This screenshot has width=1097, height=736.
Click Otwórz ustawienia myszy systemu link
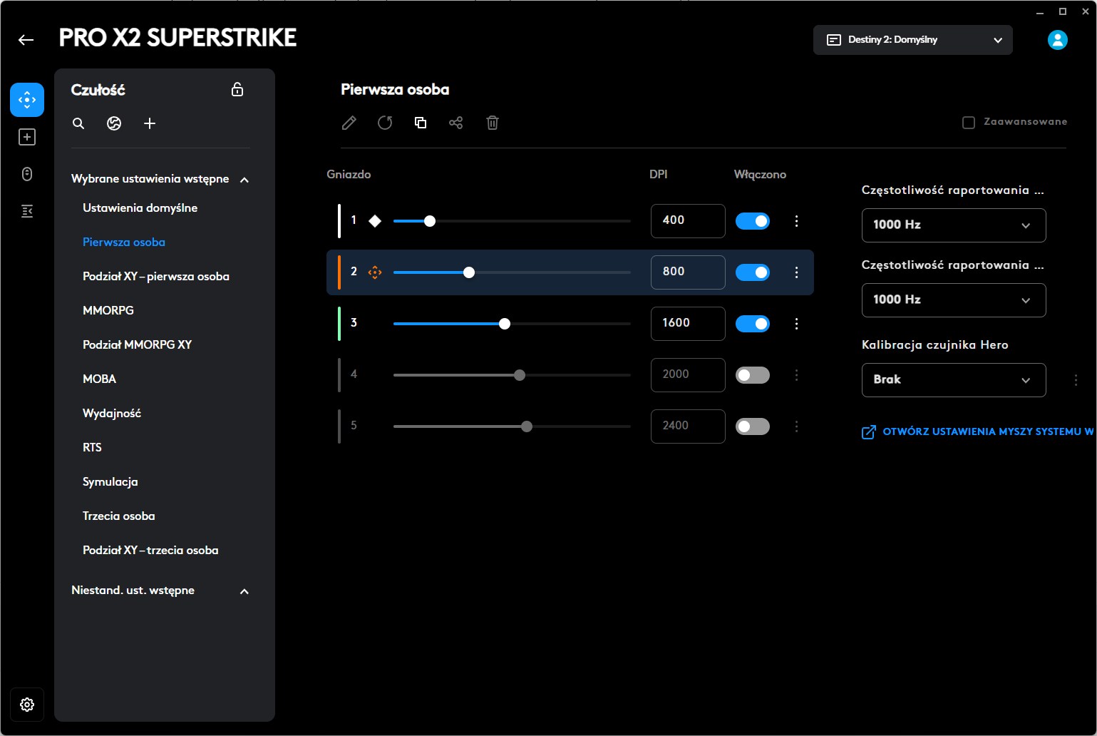coord(980,431)
